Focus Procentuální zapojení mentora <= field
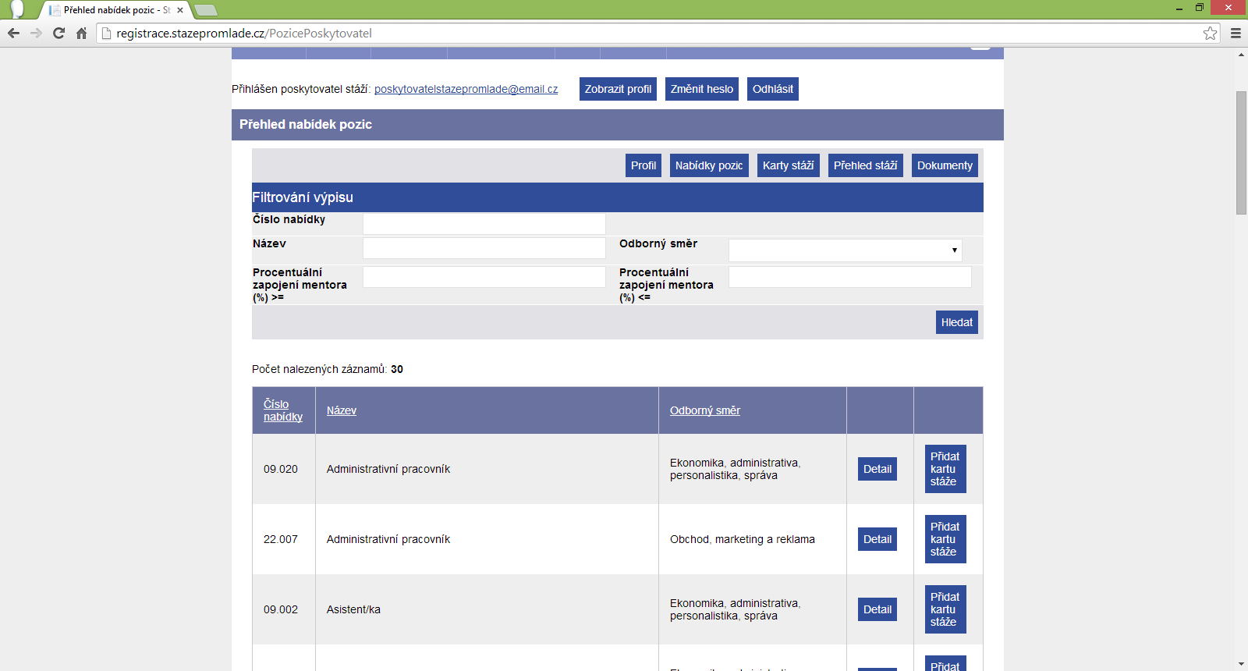 pyautogui.click(x=850, y=277)
